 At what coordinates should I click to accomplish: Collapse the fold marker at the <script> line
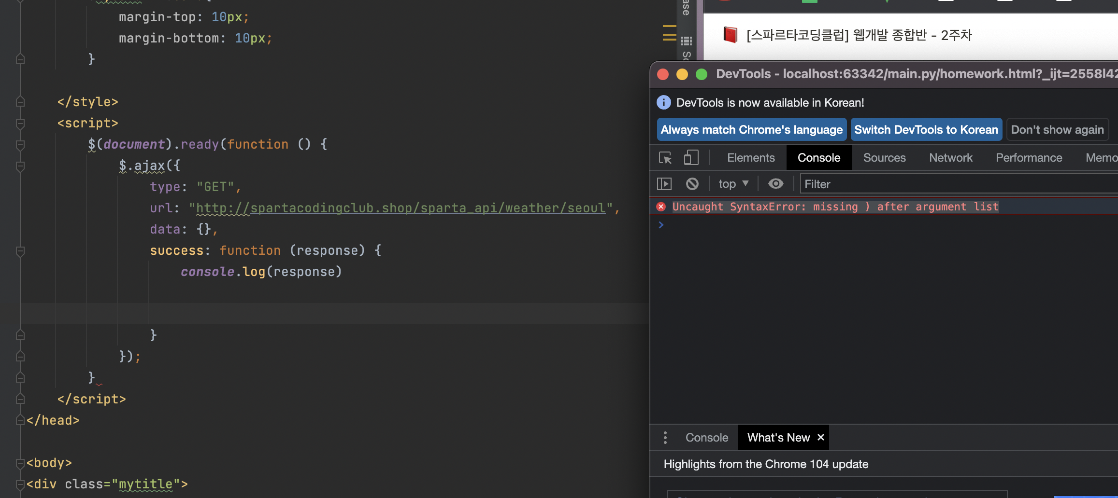(x=20, y=124)
